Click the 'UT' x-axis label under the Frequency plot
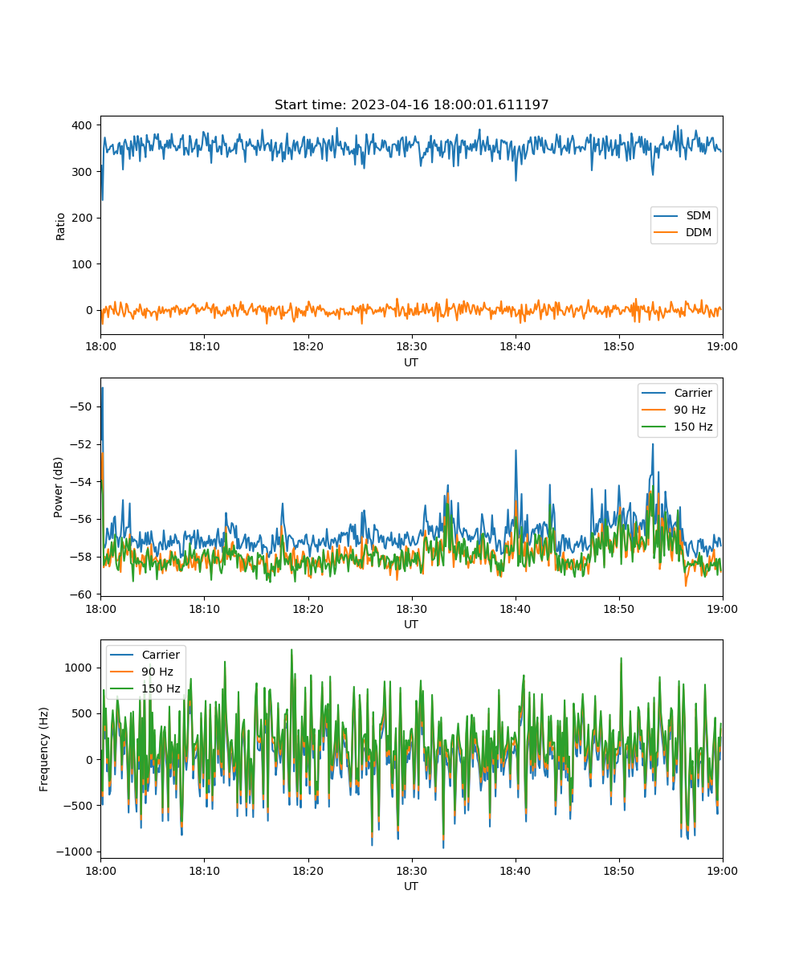Viewport: 803px width, 964px height. [411, 886]
